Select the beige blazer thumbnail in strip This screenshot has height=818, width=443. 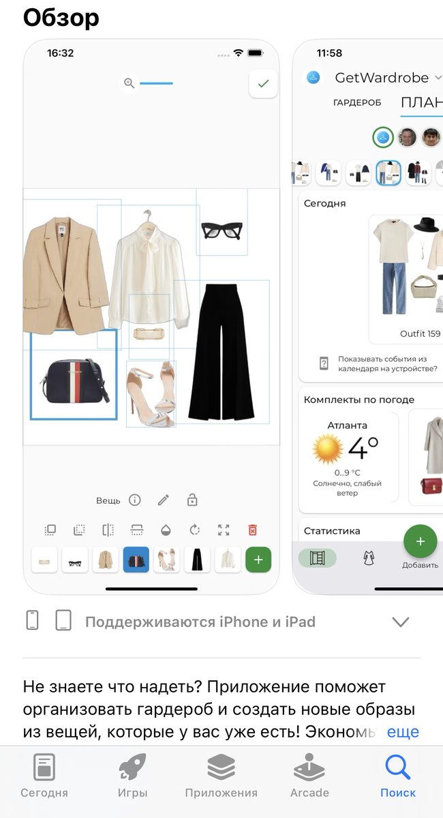106,560
